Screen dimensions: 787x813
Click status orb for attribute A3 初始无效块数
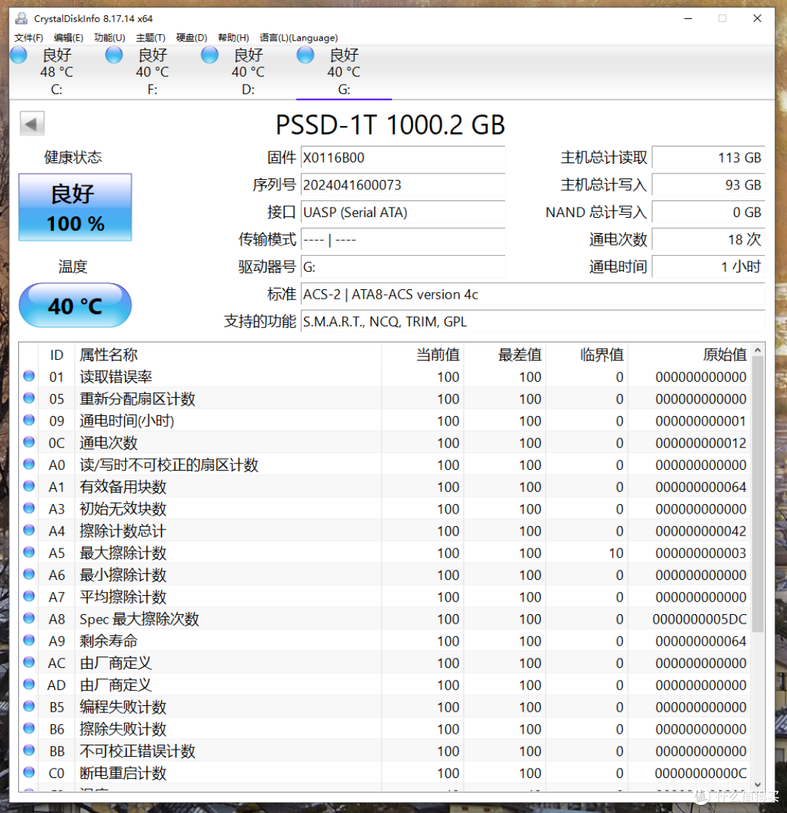29,508
